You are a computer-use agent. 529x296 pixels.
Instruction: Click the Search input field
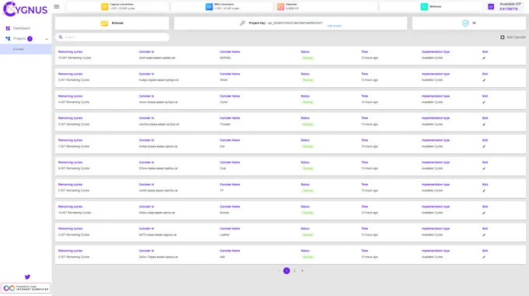(x=112, y=37)
